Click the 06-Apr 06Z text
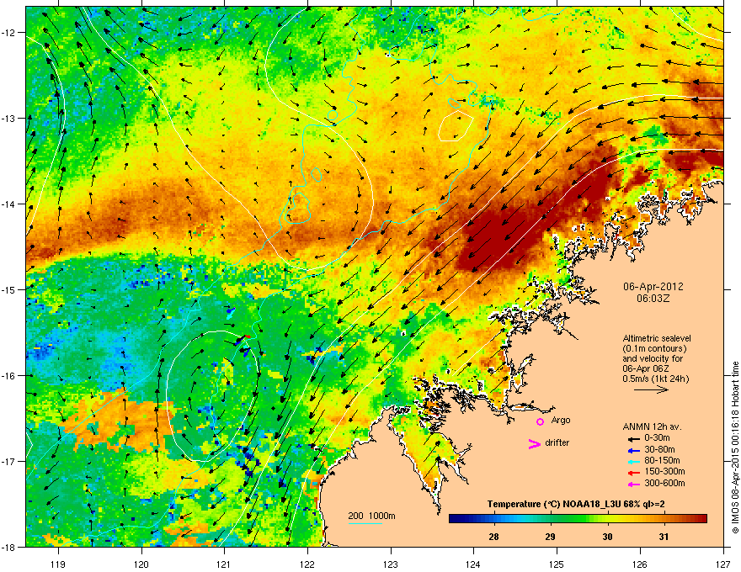Viewport: 741px width, 572px height. [645, 368]
